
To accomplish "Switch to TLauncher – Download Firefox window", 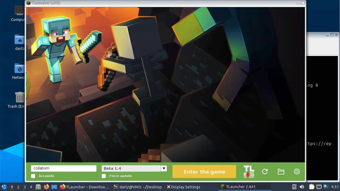I will pyautogui.click(x=85, y=187).
